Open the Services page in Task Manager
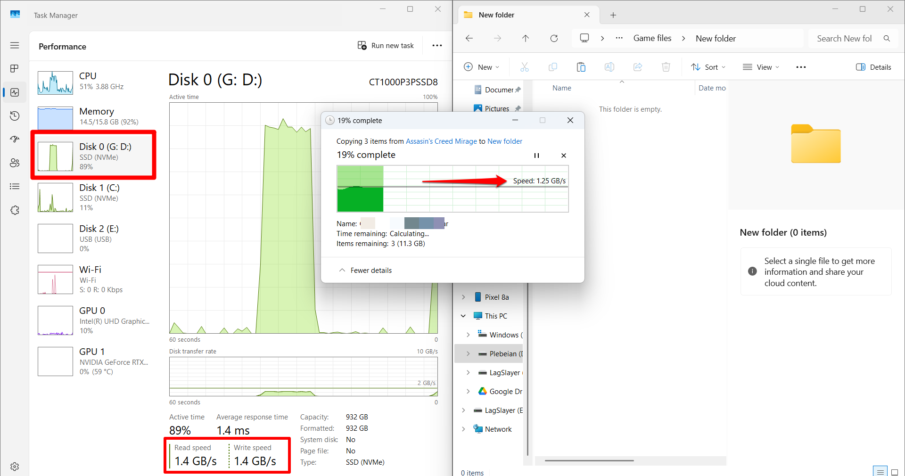 15,210
